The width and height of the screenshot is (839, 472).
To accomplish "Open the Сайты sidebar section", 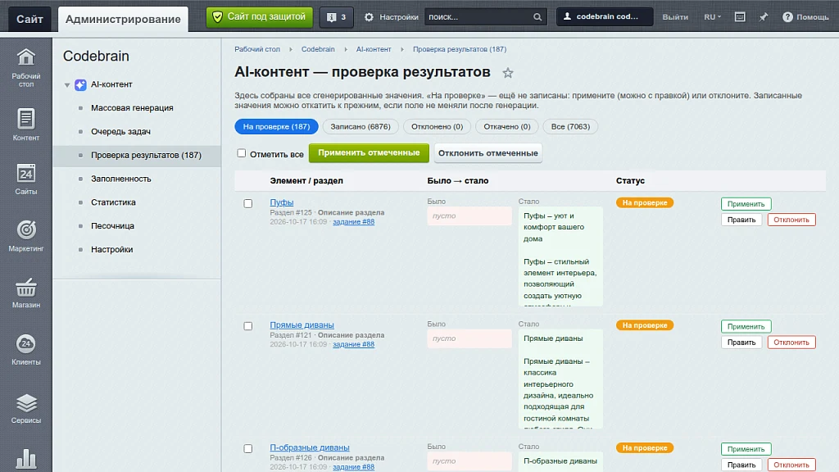I will pos(25,179).
